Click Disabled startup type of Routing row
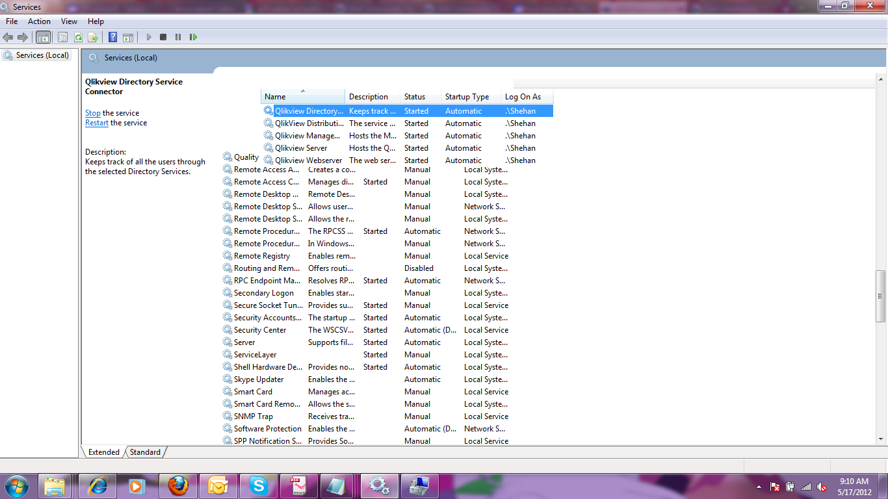888x499 pixels. pyautogui.click(x=419, y=268)
